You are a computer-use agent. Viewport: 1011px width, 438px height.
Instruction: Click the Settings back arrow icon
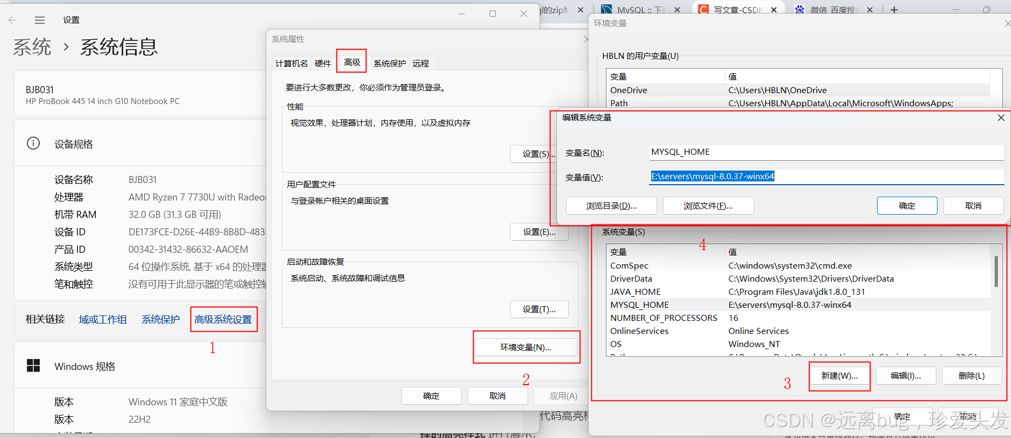coord(13,20)
